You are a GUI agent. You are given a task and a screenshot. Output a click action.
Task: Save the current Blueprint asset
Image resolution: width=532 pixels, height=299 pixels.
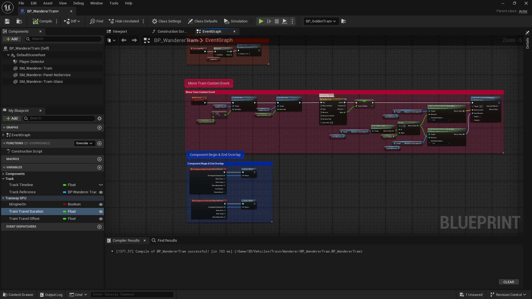click(x=7, y=21)
